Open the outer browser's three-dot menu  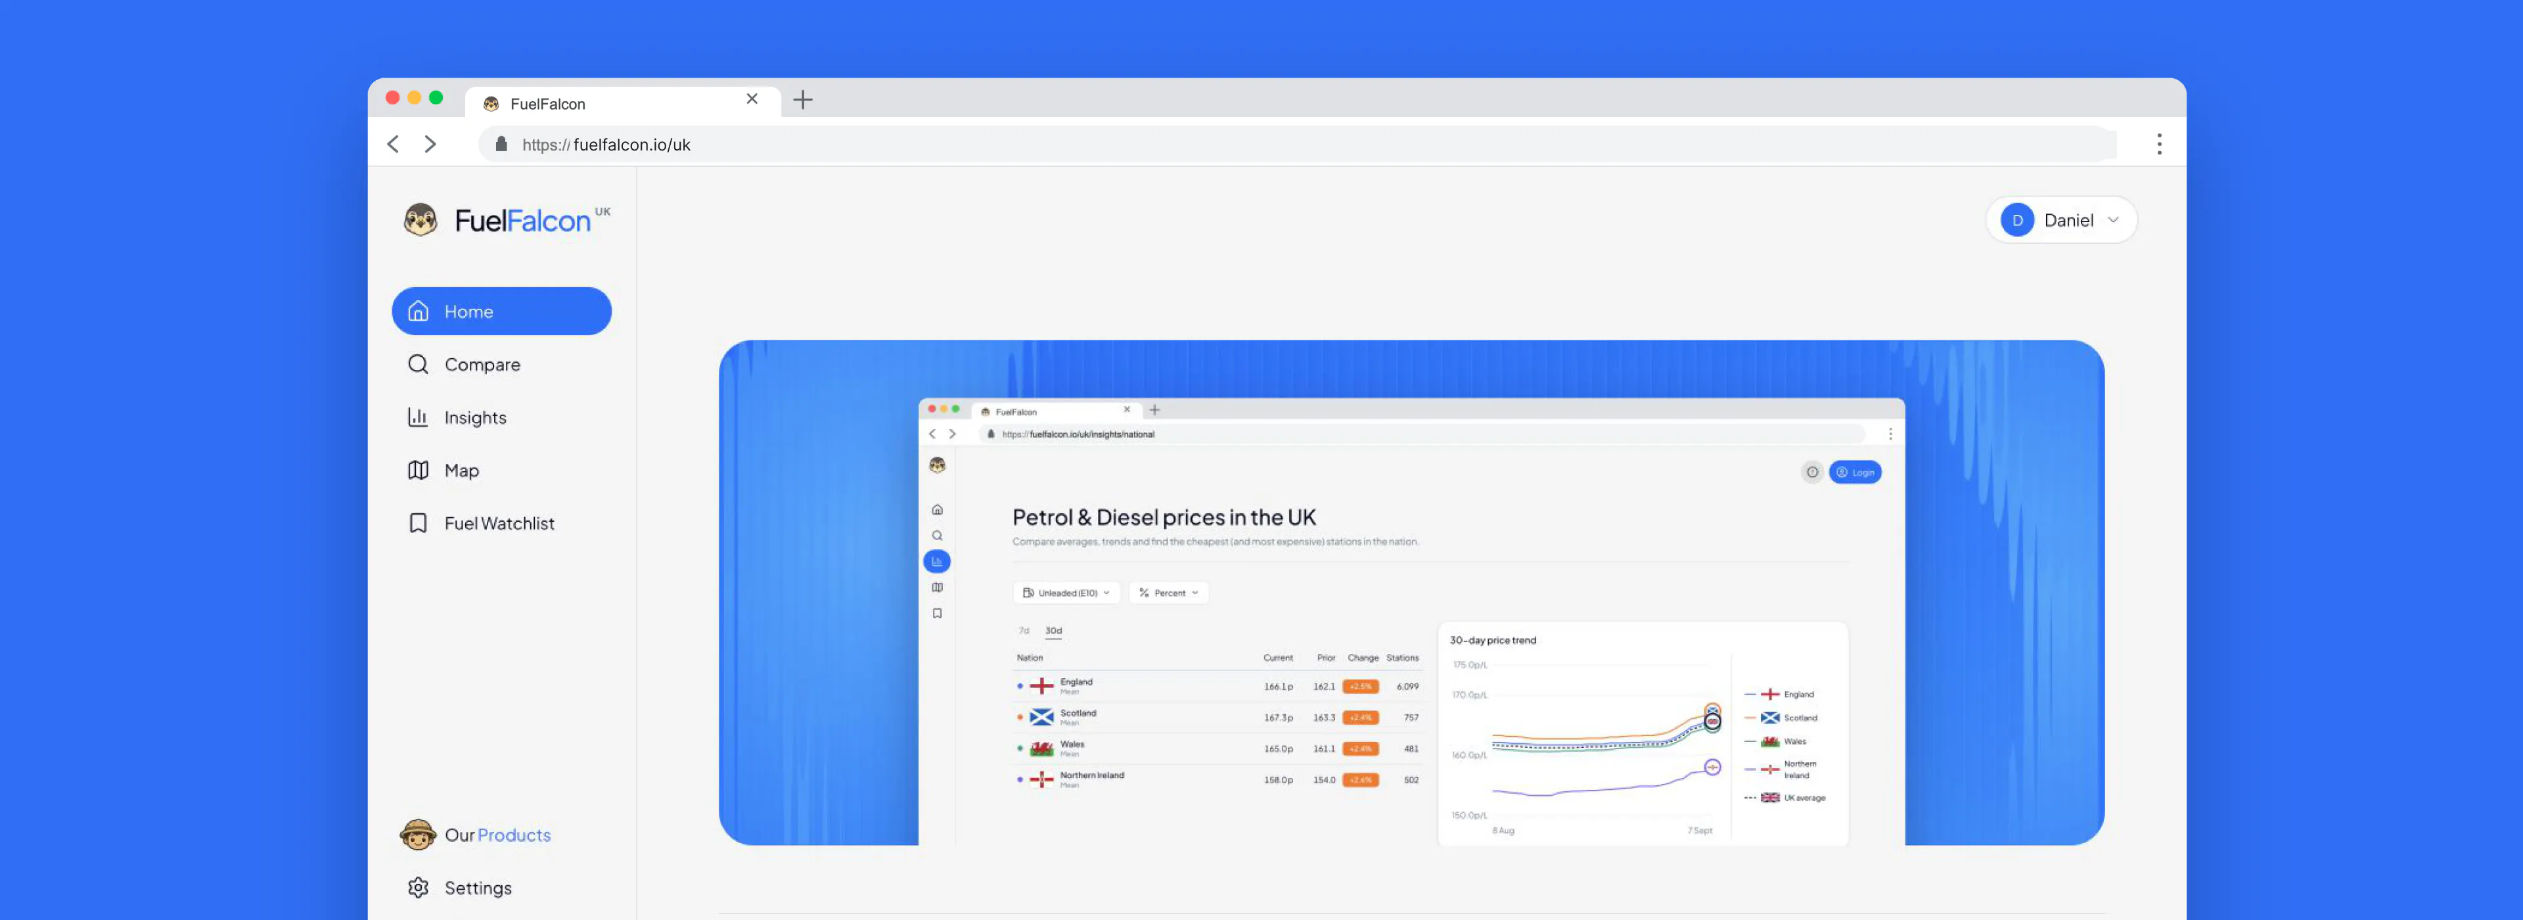tap(2158, 144)
